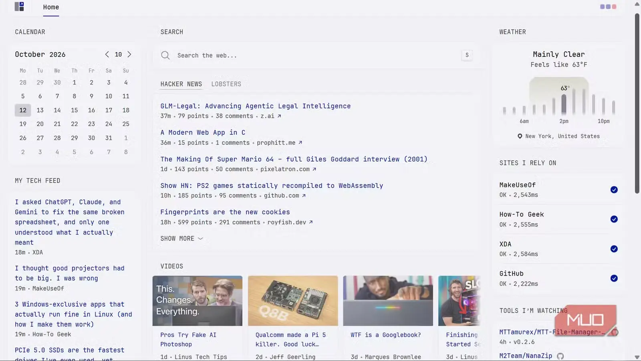This screenshot has width=641, height=361.
Task: Open GLM-Legal Agentic Legal Intelligence story
Action: [x=256, y=106]
